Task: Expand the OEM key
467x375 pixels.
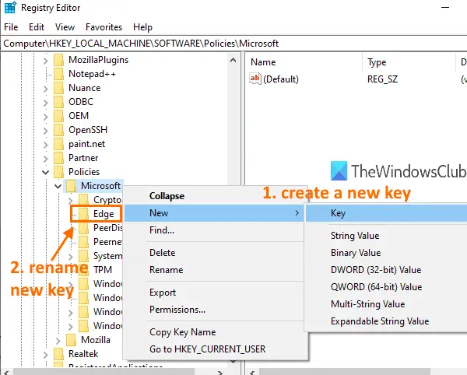Action: pos(46,117)
